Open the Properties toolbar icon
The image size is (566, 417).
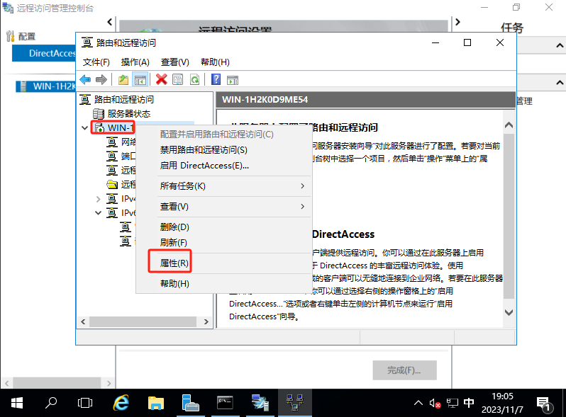177,80
